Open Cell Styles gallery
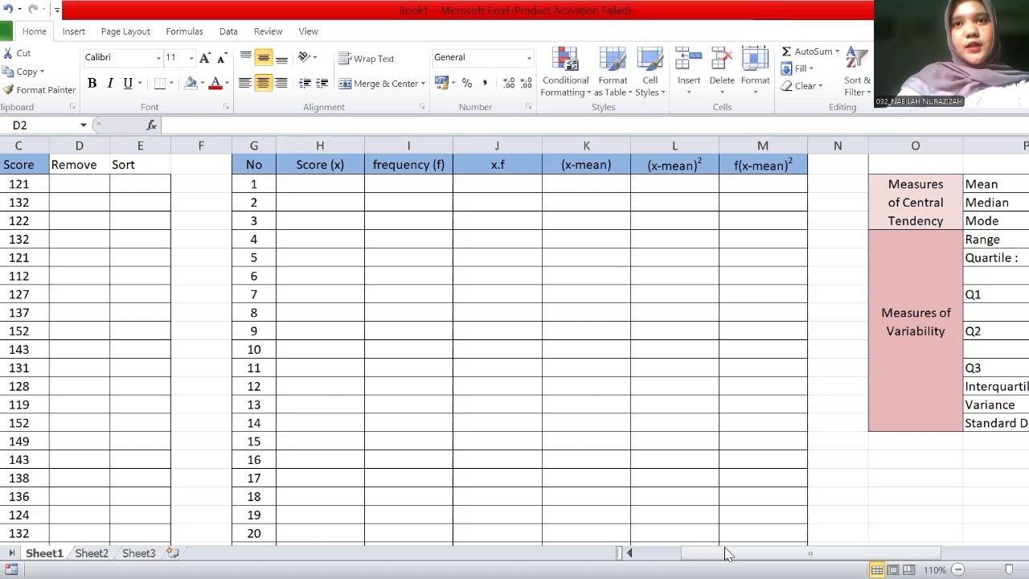 coord(650,72)
